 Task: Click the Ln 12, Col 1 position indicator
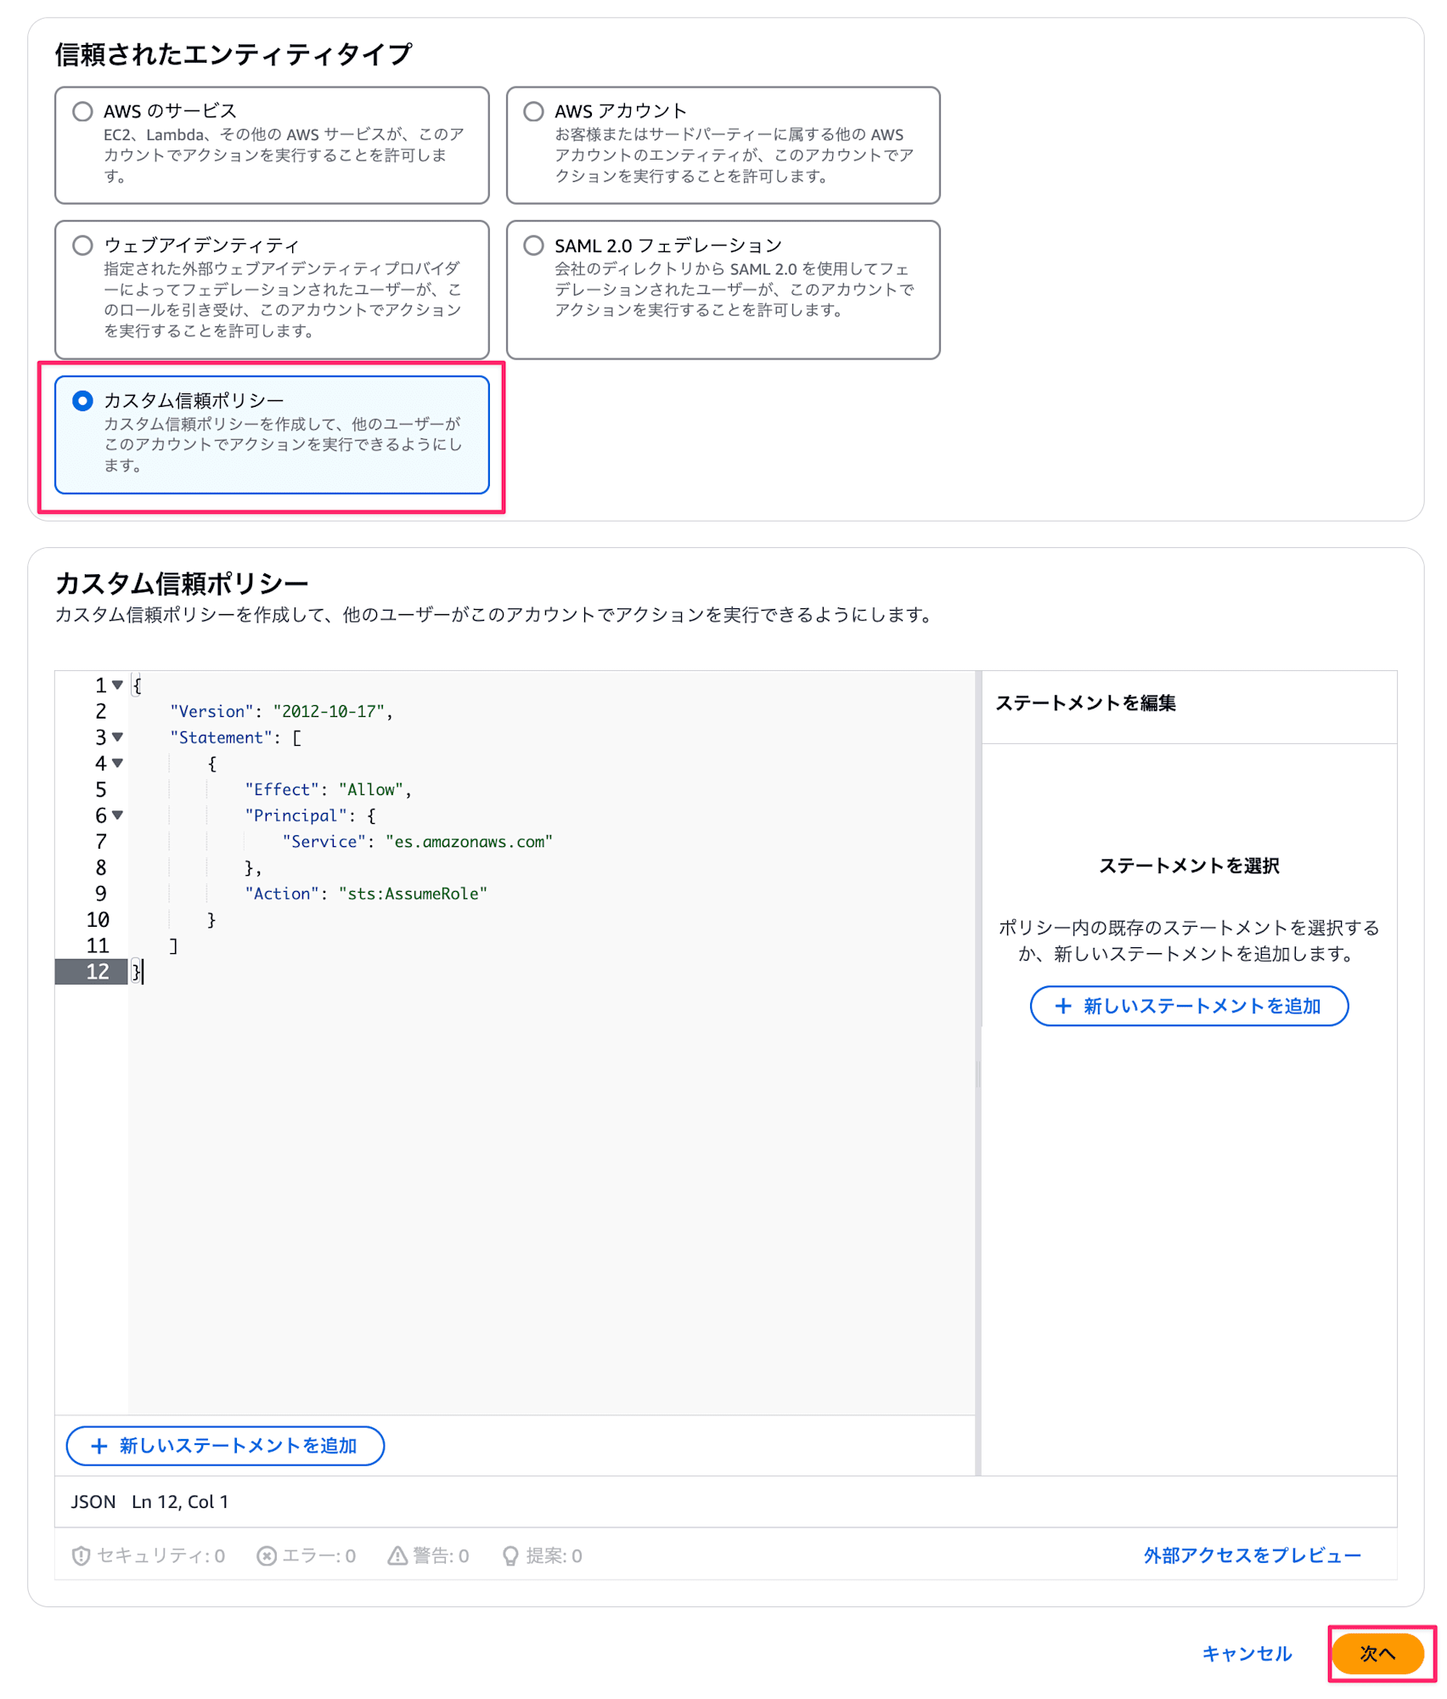click(180, 1502)
